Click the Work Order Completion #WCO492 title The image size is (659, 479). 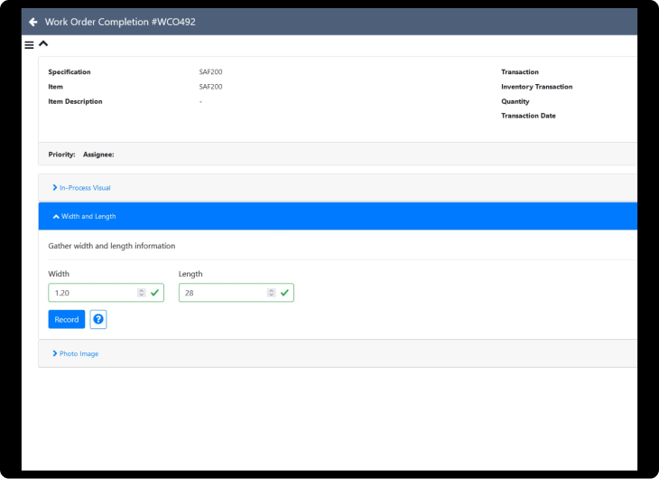pyautogui.click(x=120, y=22)
